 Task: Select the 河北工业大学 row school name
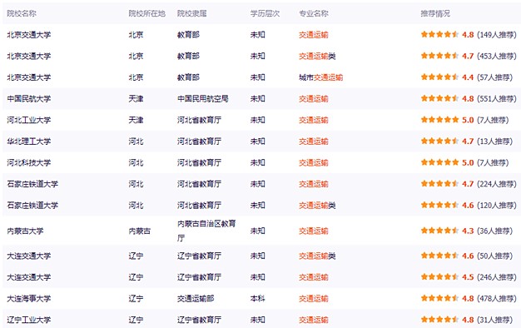click(x=29, y=120)
